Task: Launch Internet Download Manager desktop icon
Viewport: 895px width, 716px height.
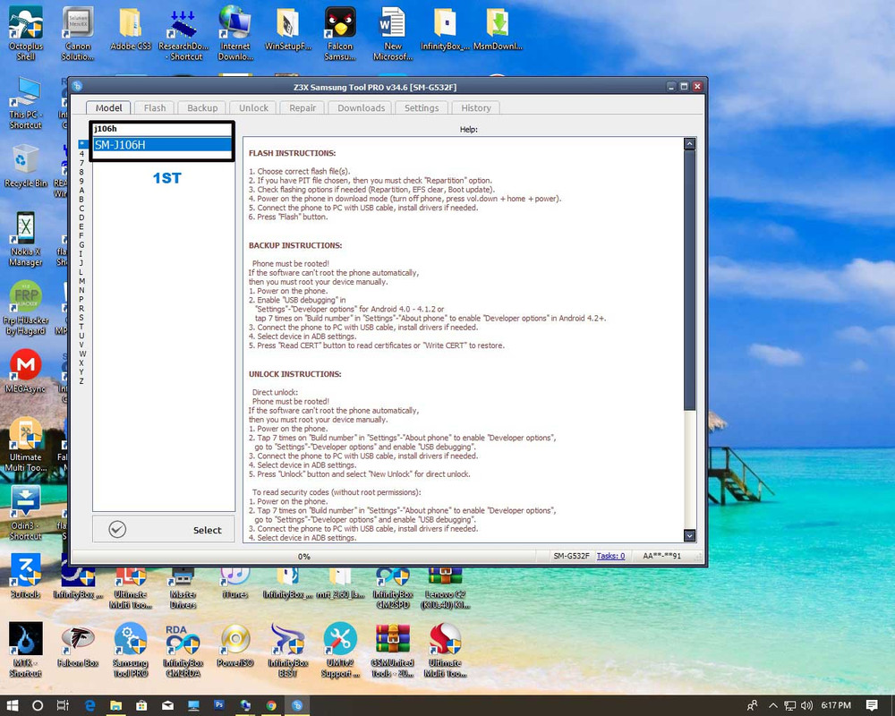Action: point(235,33)
